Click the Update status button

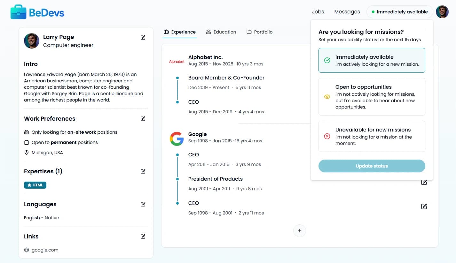pyautogui.click(x=372, y=166)
